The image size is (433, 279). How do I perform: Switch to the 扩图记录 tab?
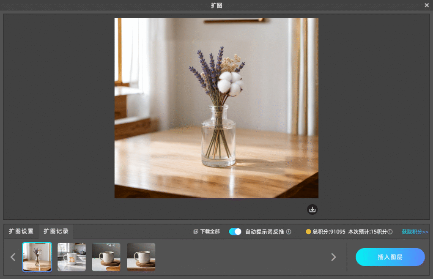coord(56,231)
